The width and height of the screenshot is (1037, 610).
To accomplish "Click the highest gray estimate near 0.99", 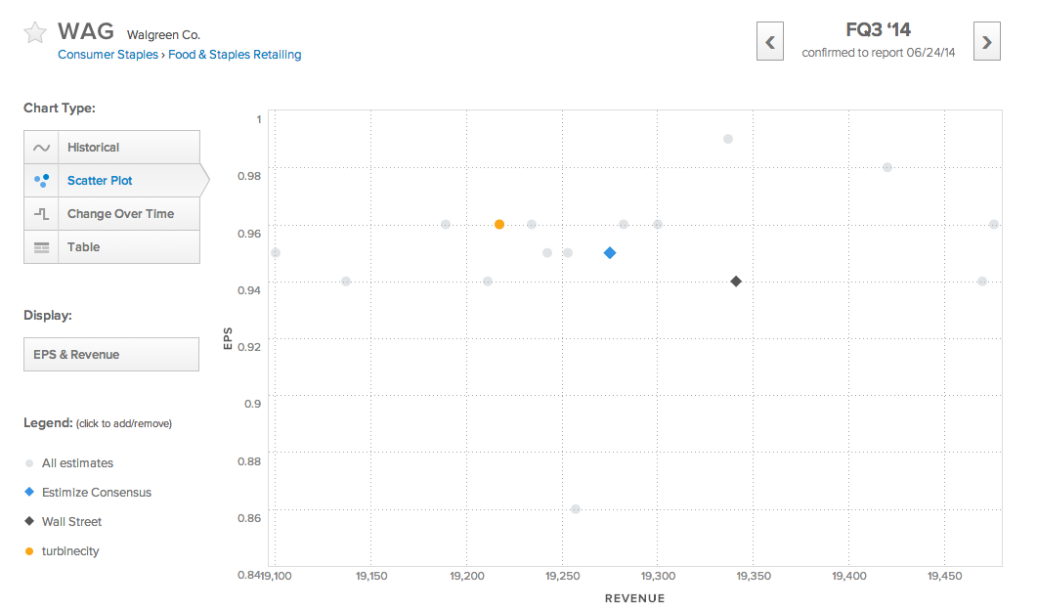I will pos(727,139).
